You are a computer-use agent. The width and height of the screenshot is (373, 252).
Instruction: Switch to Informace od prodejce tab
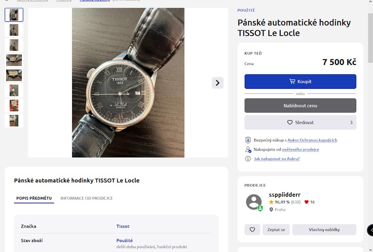(x=87, y=198)
